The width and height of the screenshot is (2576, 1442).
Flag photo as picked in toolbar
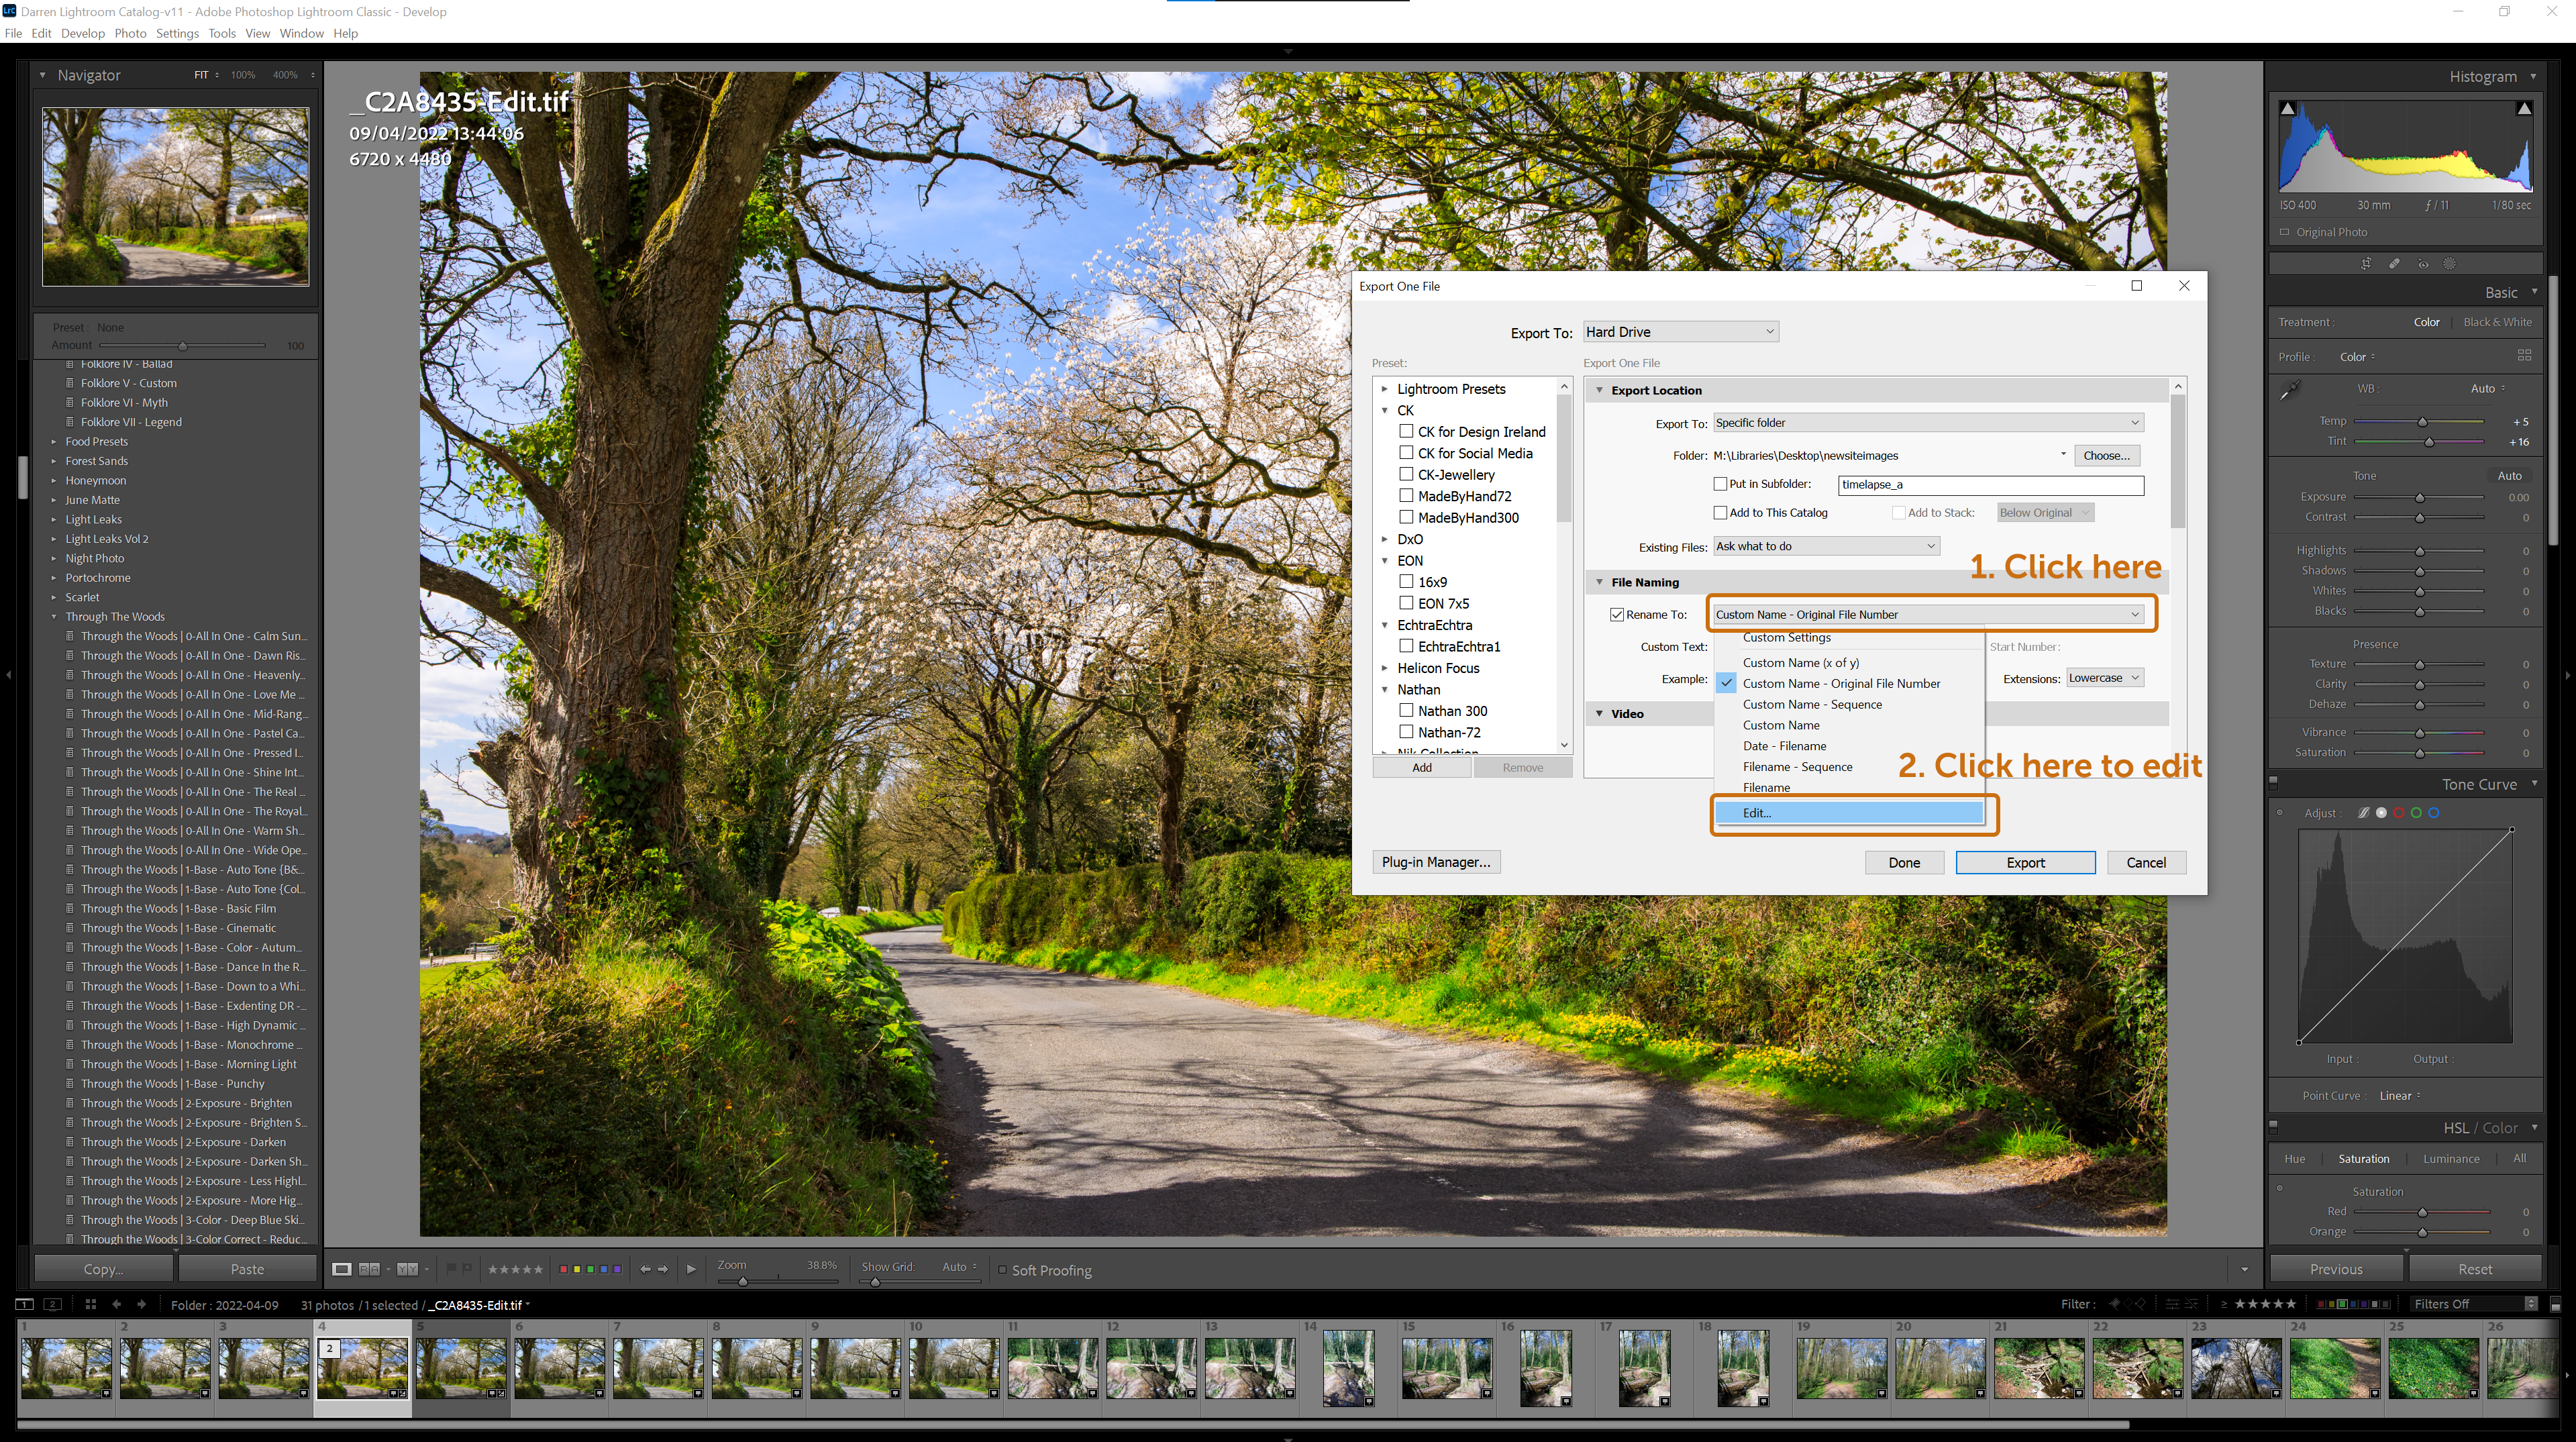[451, 1269]
